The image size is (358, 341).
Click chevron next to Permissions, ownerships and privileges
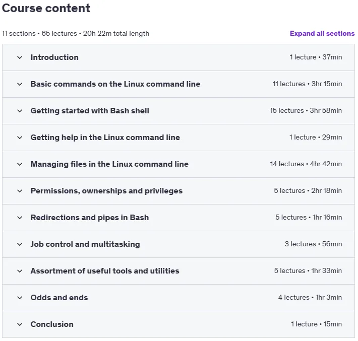pos(20,191)
